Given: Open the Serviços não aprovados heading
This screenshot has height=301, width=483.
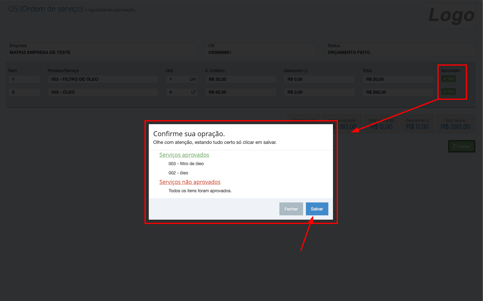Looking at the screenshot, I should [190, 182].
